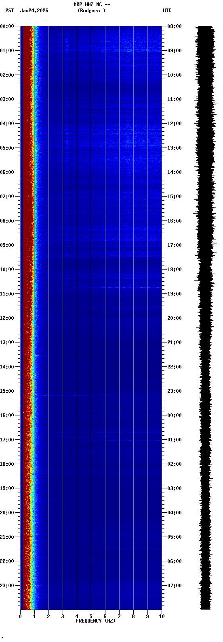The image size is (223, 642).
Task: Click the 02:00 UTC time tick label
Action: [175, 464]
